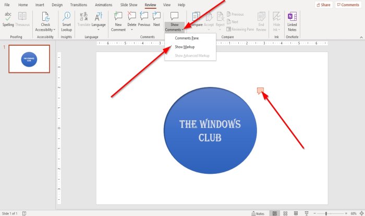Switch to the View tab

[167, 5]
